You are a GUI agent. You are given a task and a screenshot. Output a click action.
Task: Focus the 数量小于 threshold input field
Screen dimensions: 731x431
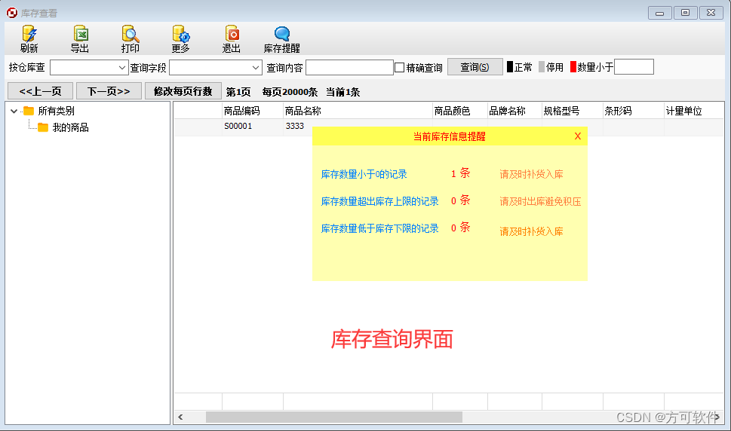tap(634, 67)
